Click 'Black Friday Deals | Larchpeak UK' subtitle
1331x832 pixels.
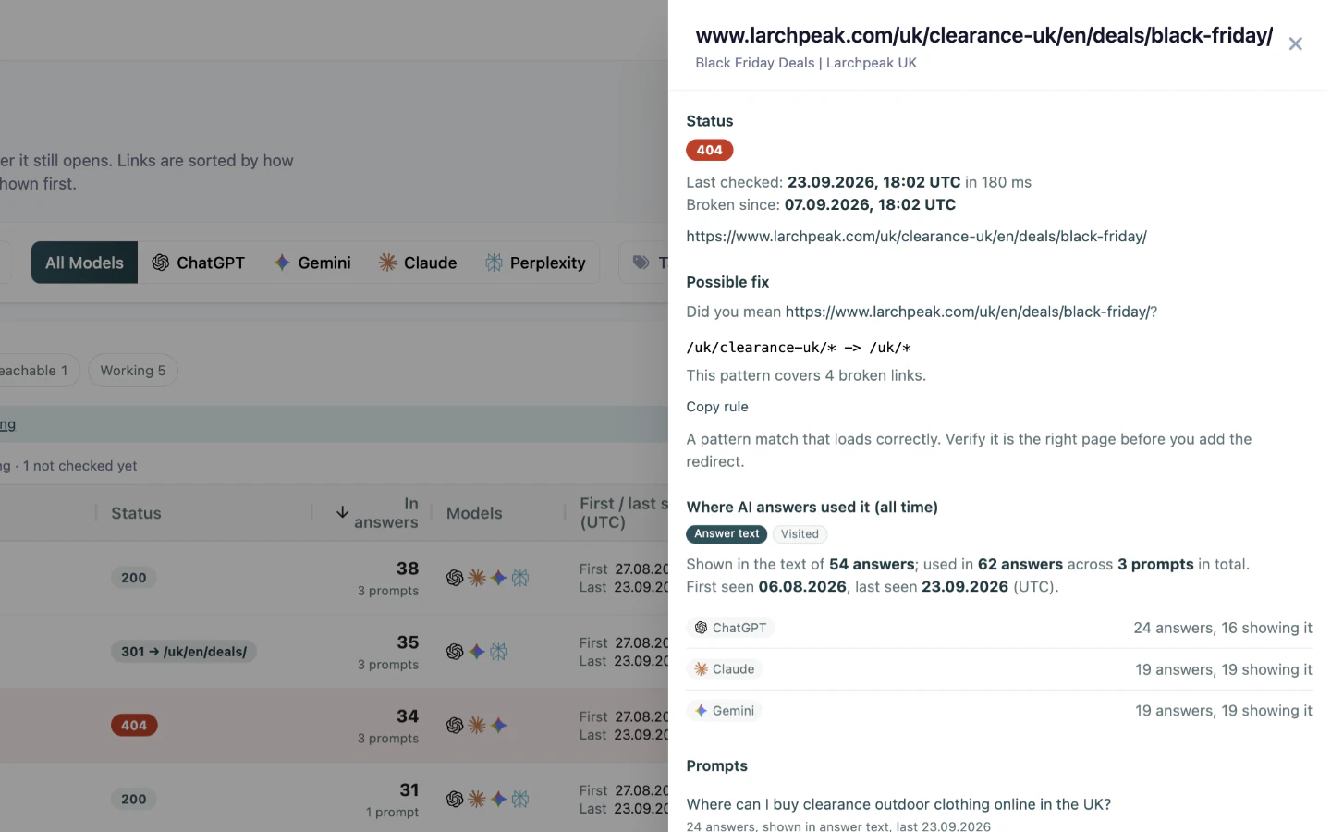[806, 63]
